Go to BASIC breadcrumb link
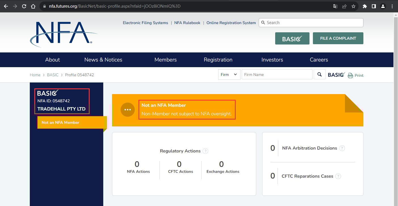 click(x=53, y=75)
